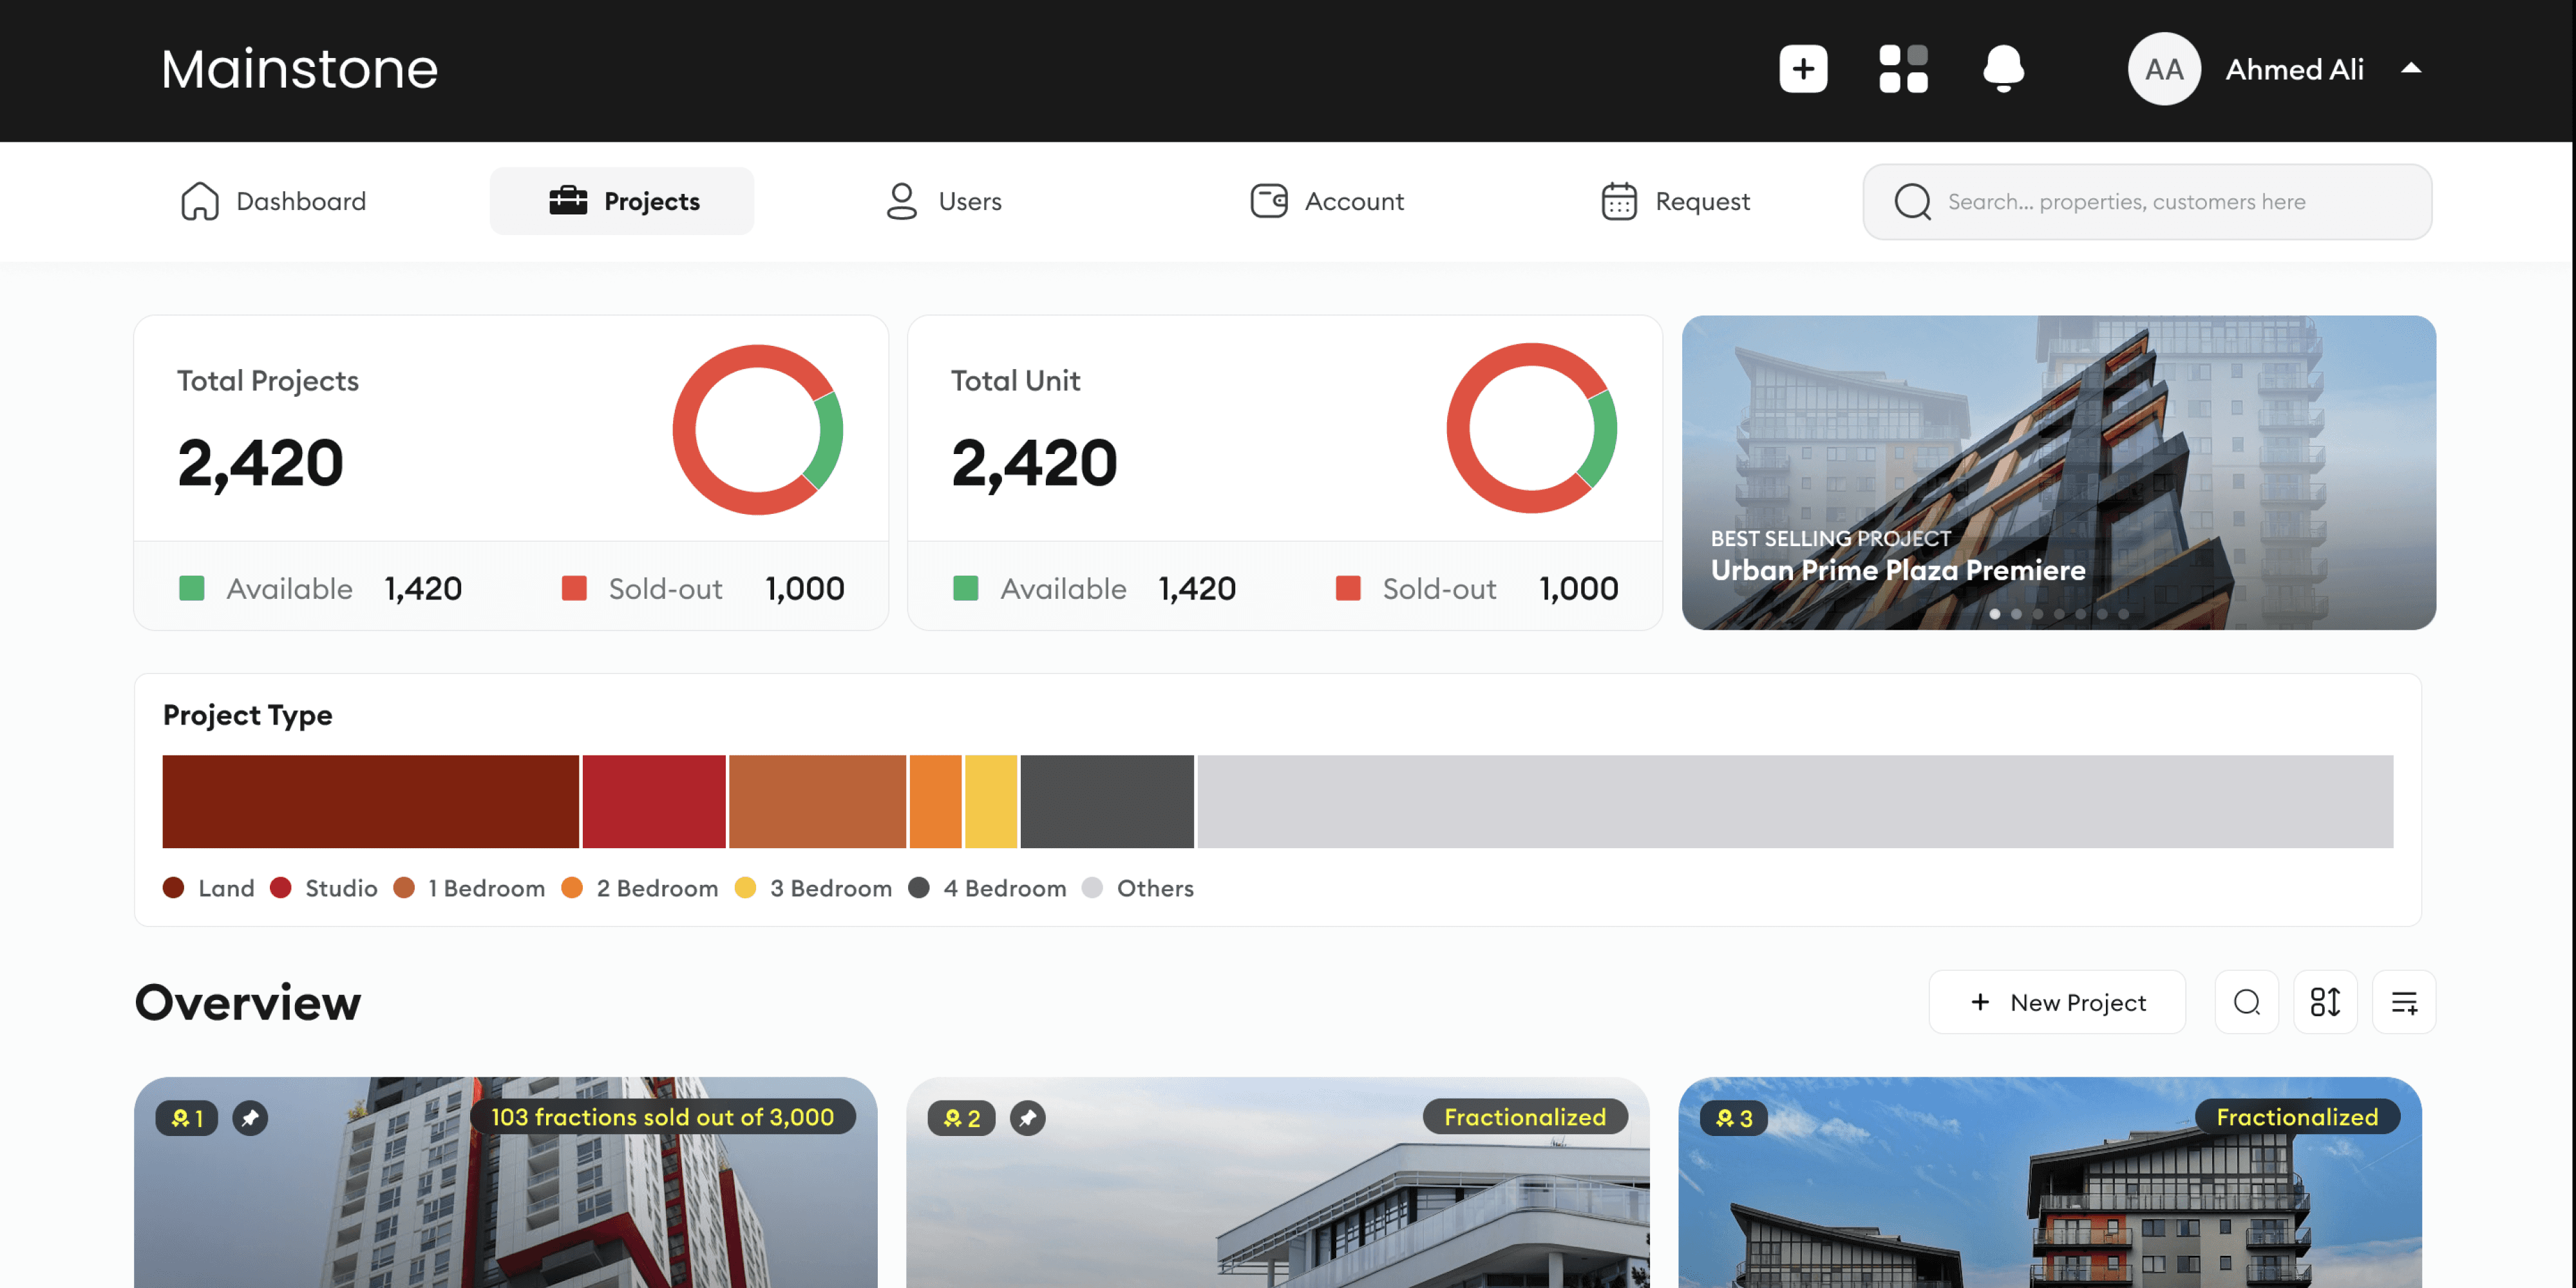Switch to the Account tab
2576x1288 pixels.
pyautogui.click(x=1327, y=201)
